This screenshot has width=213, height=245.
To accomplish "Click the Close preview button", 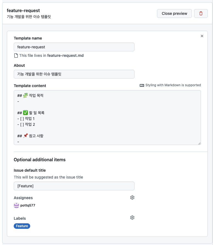I will pyautogui.click(x=174, y=13).
